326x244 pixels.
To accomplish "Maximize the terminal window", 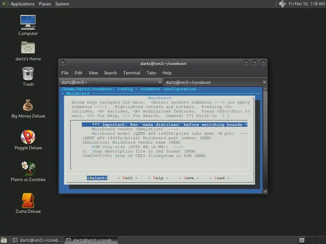I will click(255, 63).
